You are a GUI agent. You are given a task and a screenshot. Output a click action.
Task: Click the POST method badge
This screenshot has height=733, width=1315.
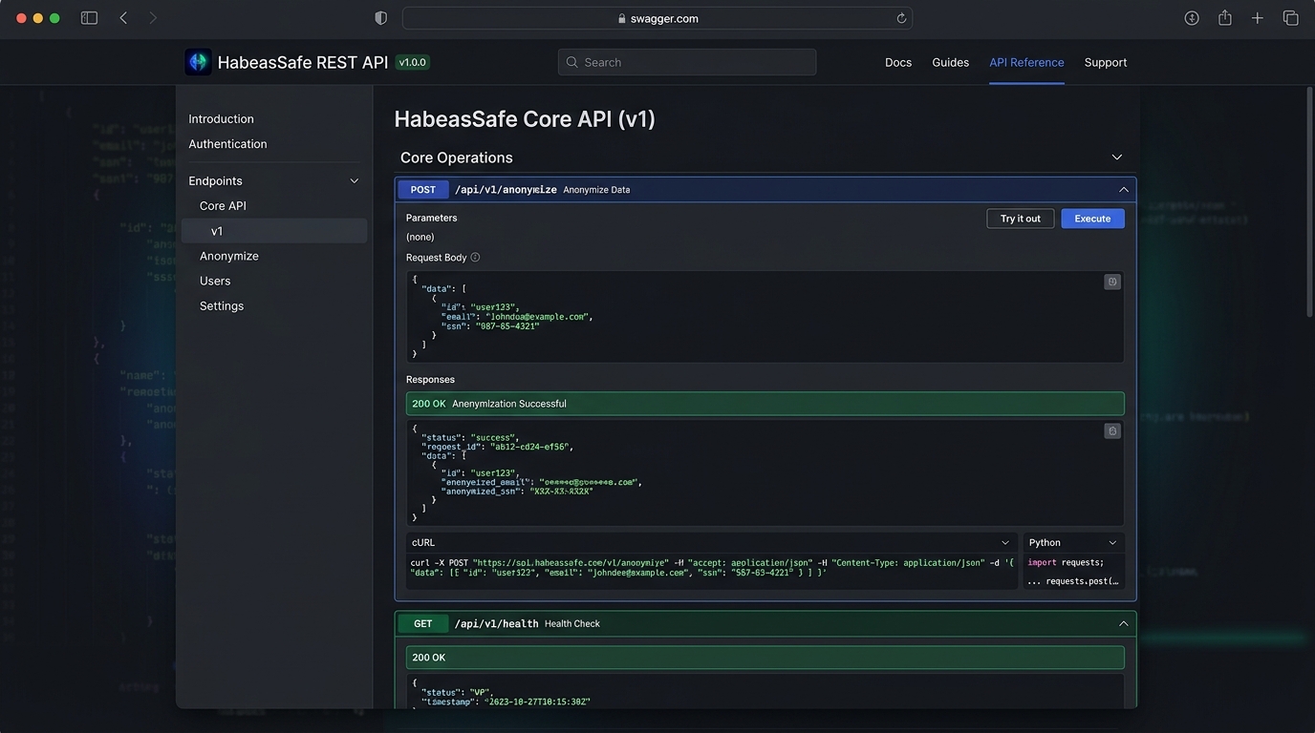click(x=422, y=190)
